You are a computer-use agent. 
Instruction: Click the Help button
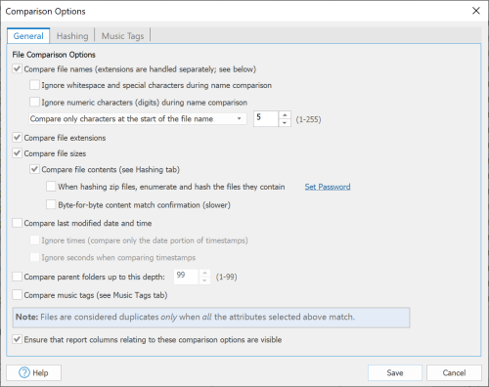click(x=33, y=372)
